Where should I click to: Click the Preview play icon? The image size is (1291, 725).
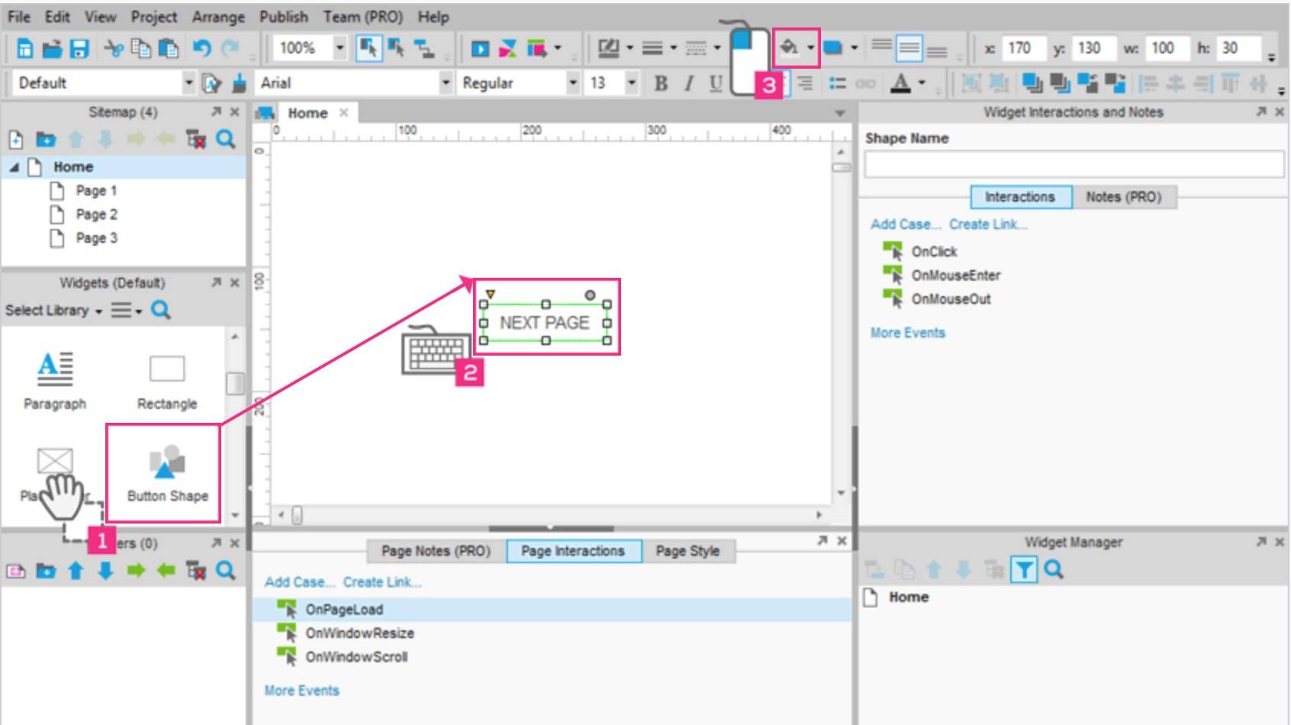(x=480, y=49)
